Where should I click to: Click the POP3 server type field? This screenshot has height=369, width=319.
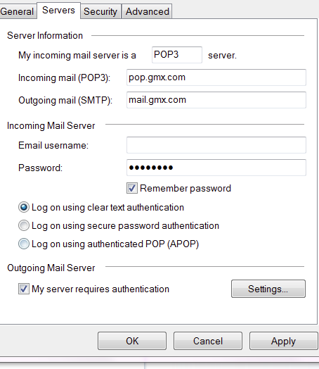tap(177, 55)
